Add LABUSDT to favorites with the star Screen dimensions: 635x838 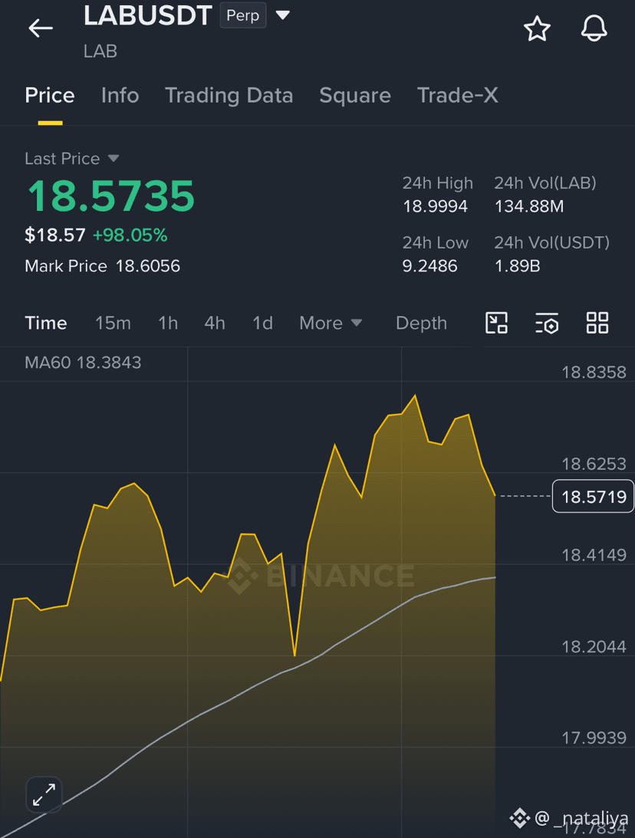coord(537,28)
